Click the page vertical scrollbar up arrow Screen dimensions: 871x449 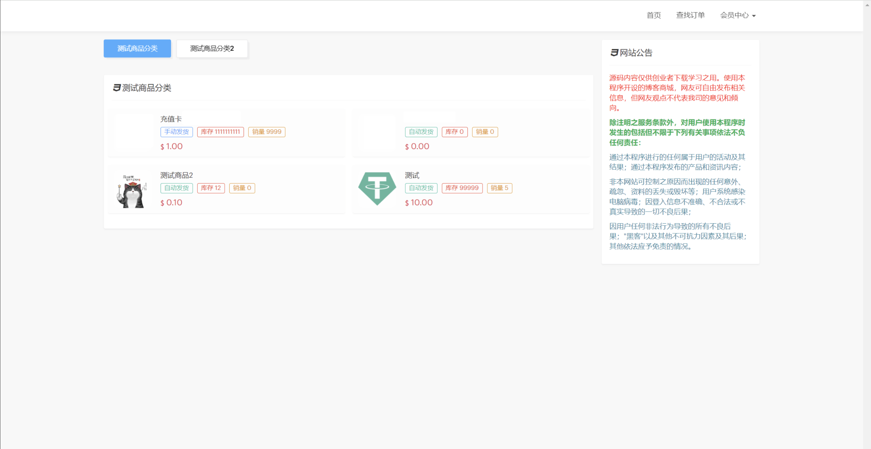tap(867, 5)
